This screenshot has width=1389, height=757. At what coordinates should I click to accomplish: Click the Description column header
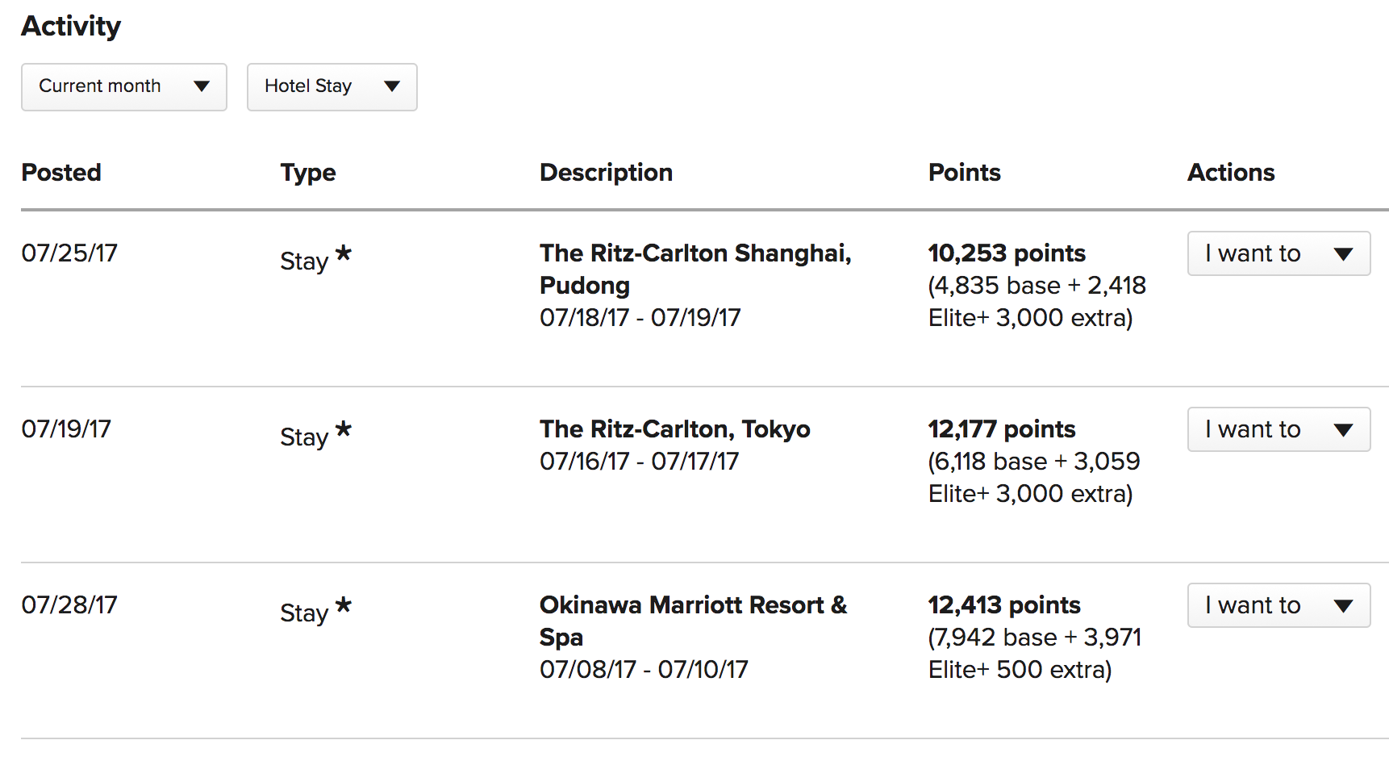coord(606,173)
